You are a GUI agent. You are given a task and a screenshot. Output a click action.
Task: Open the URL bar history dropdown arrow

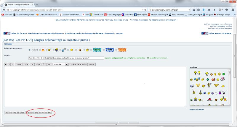[142, 10]
